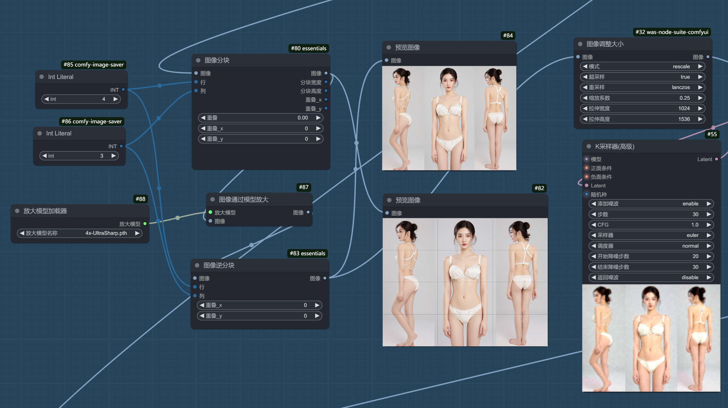This screenshot has height=408, width=728.
Task: Open the 采样器 euler dropdown
Action: (x=651, y=235)
